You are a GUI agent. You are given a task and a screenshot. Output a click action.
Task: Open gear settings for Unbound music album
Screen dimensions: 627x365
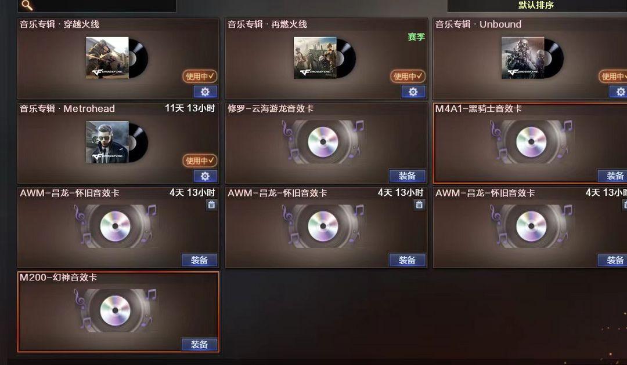pos(619,92)
